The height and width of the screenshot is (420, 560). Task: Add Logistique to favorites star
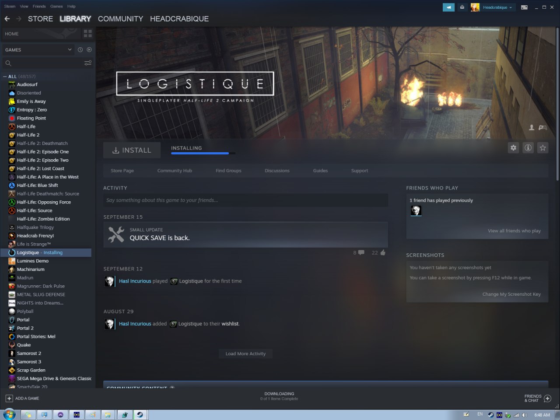point(542,148)
